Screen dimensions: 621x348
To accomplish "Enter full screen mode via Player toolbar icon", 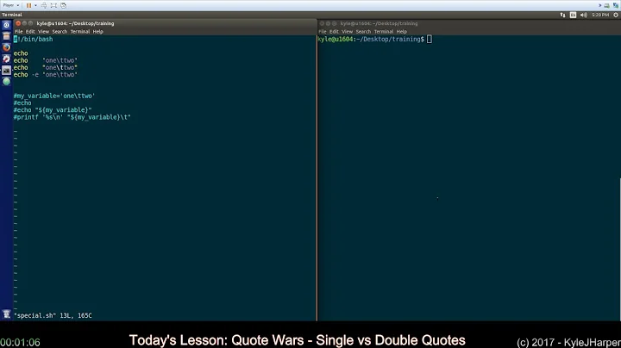I will [53, 5].
